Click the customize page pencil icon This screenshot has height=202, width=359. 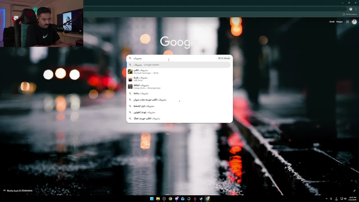(x=354, y=191)
